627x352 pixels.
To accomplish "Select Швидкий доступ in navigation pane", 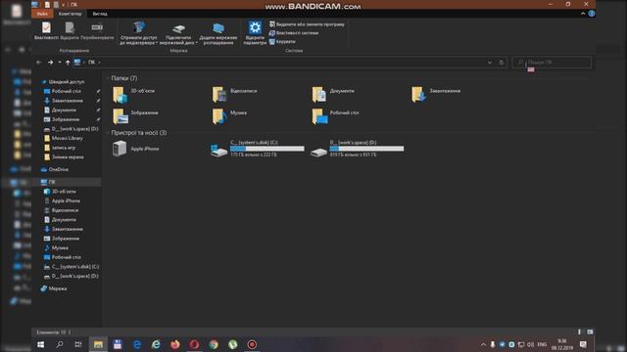I will pos(63,82).
